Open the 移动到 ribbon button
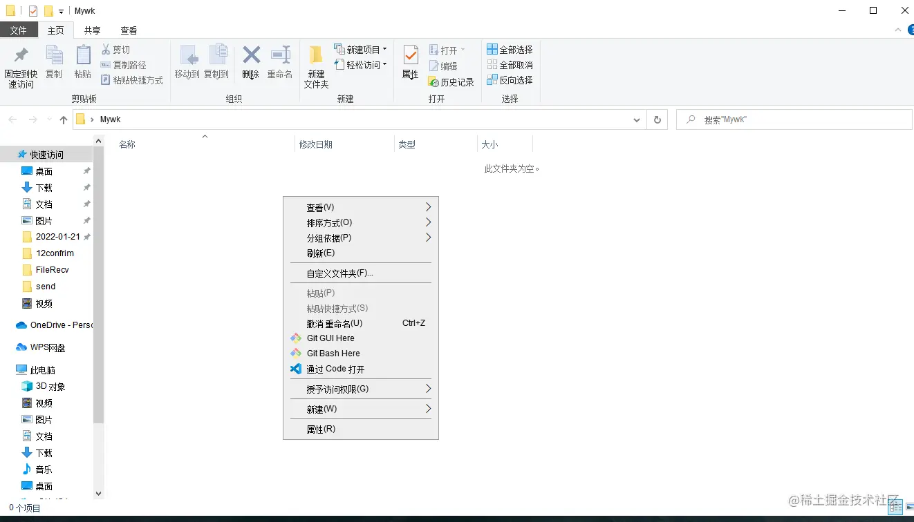Screen dimensions: 914x522 pyautogui.click(x=187, y=62)
